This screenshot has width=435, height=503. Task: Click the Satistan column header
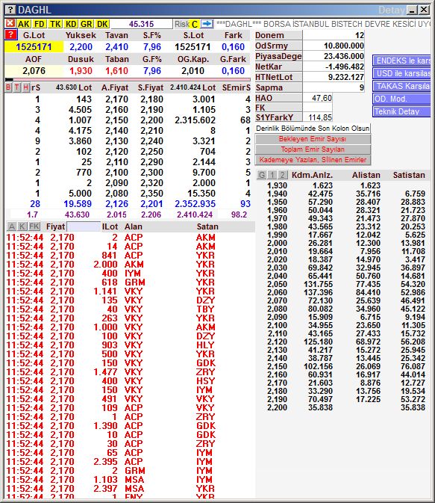point(409,175)
